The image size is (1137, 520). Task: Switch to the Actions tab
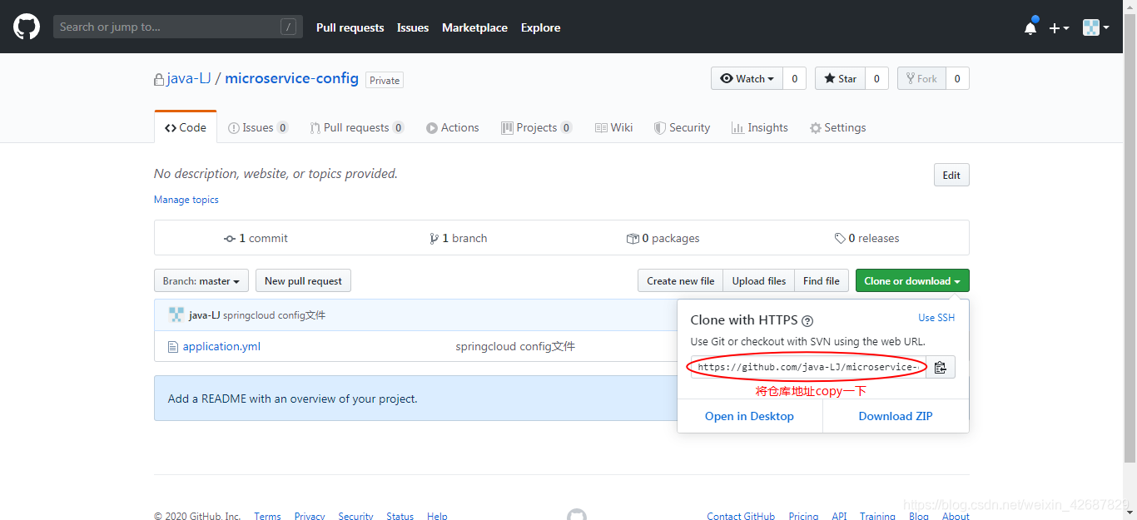point(453,127)
